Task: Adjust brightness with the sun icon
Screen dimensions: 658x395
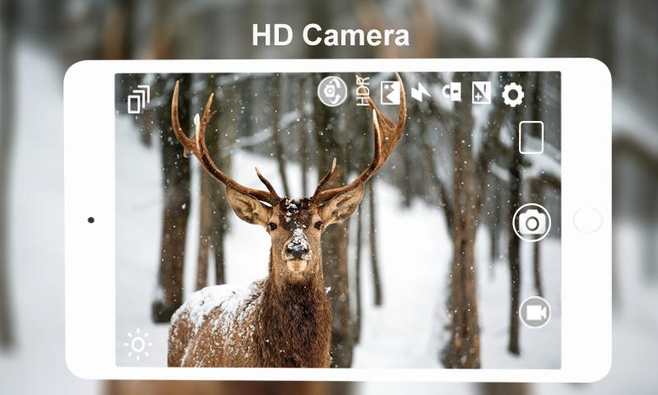Action: tap(138, 345)
